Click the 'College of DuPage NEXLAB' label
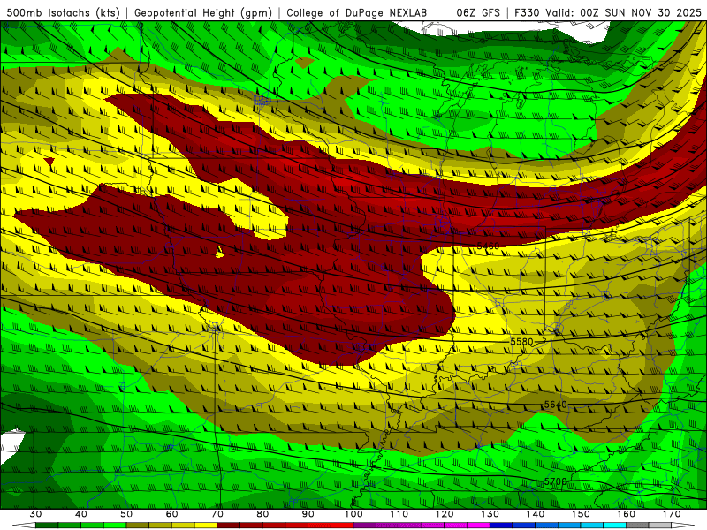Image resolution: width=707 pixels, height=530 pixels. tap(356, 13)
